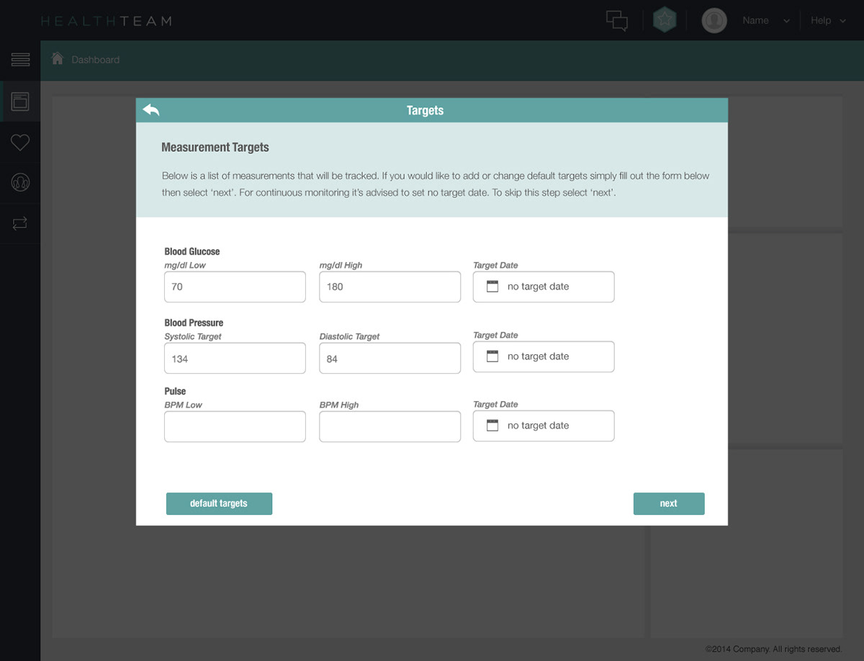This screenshot has width=864, height=661.
Task: Click the star badge icon
Action: [665, 20]
